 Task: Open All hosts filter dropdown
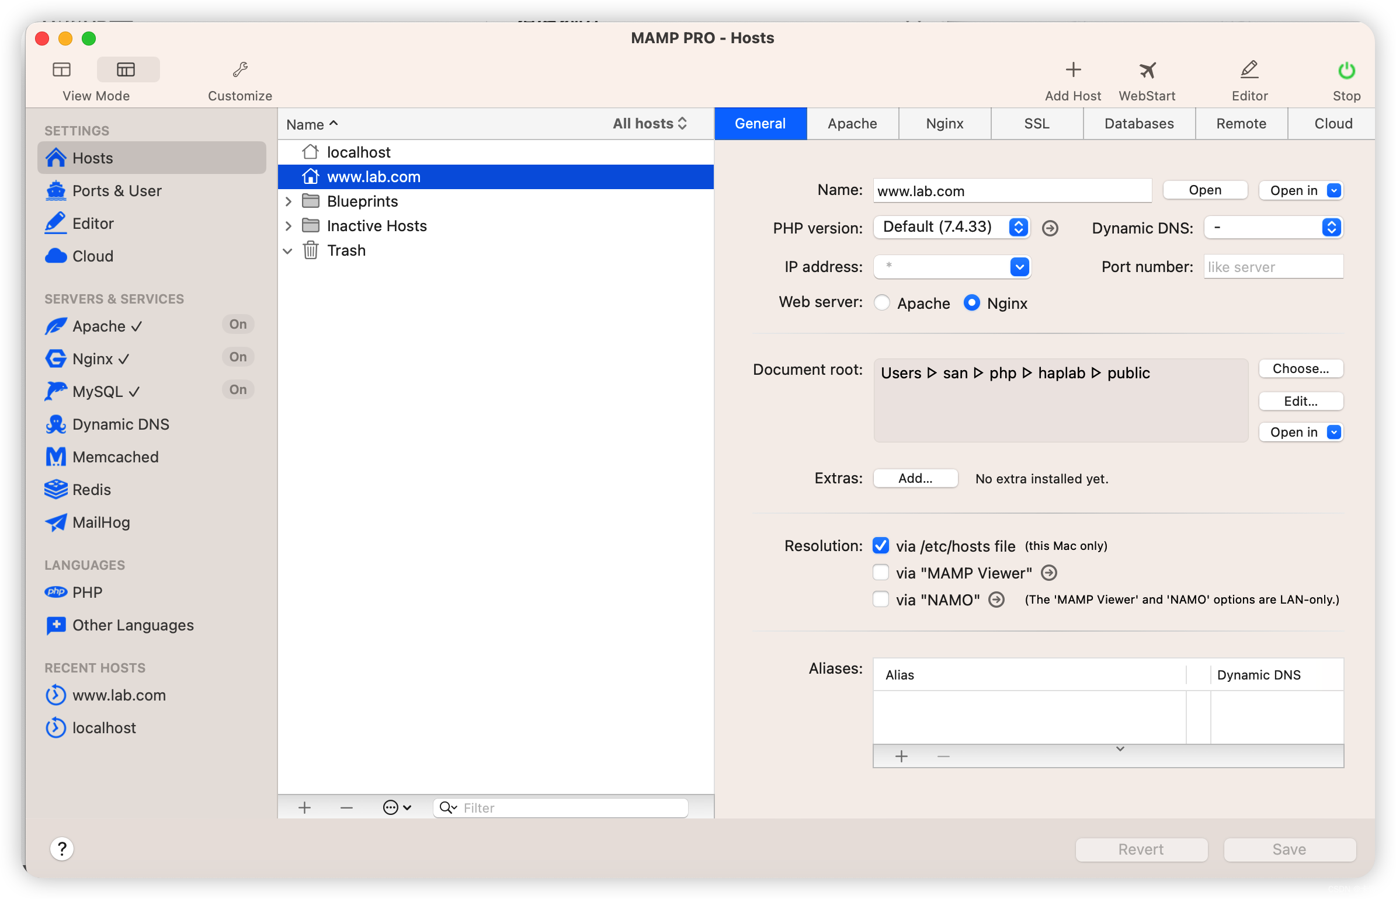coord(650,123)
